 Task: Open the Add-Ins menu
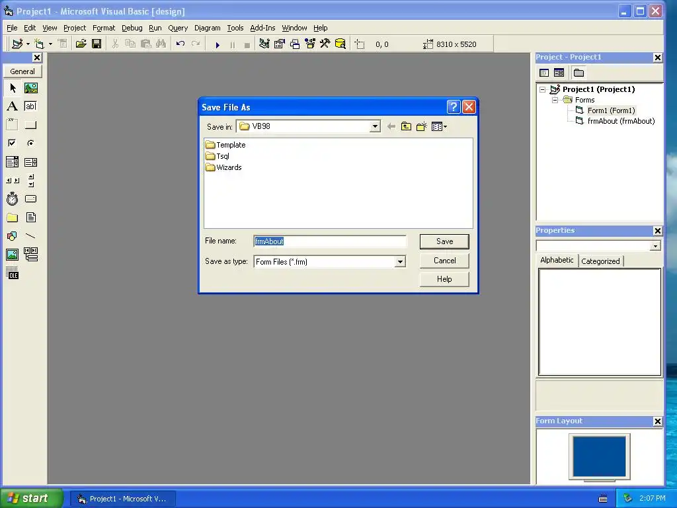click(x=262, y=28)
